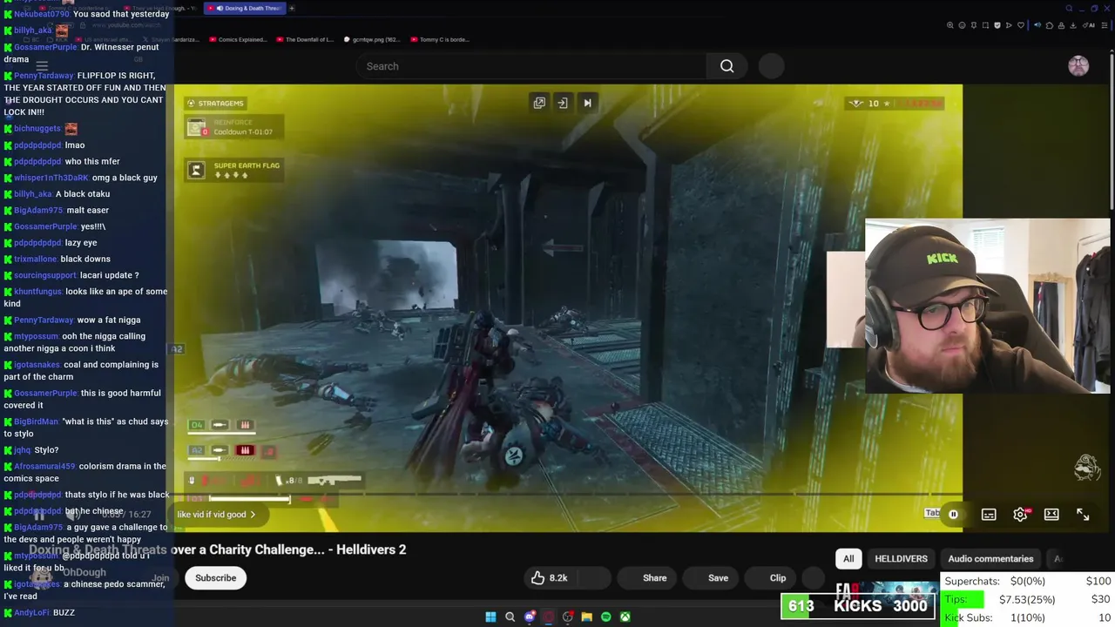
Task: Open the zoom magnifier icon in browser toolbar
Action: (950, 25)
